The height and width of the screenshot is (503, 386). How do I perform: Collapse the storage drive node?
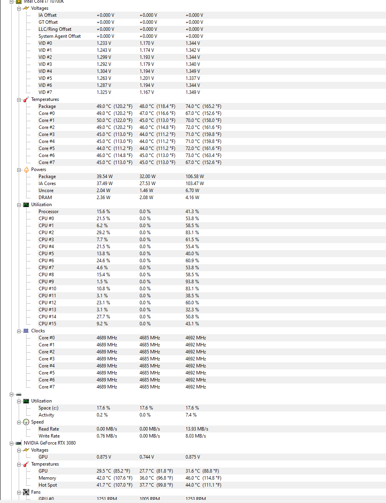click(x=11, y=394)
